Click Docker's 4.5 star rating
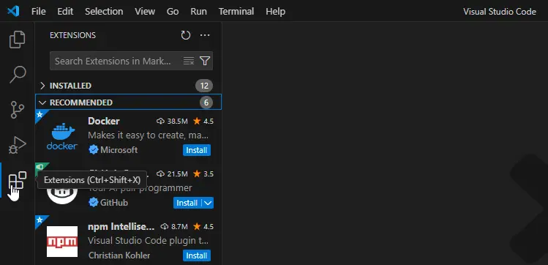548x265 pixels. click(x=203, y=122)
